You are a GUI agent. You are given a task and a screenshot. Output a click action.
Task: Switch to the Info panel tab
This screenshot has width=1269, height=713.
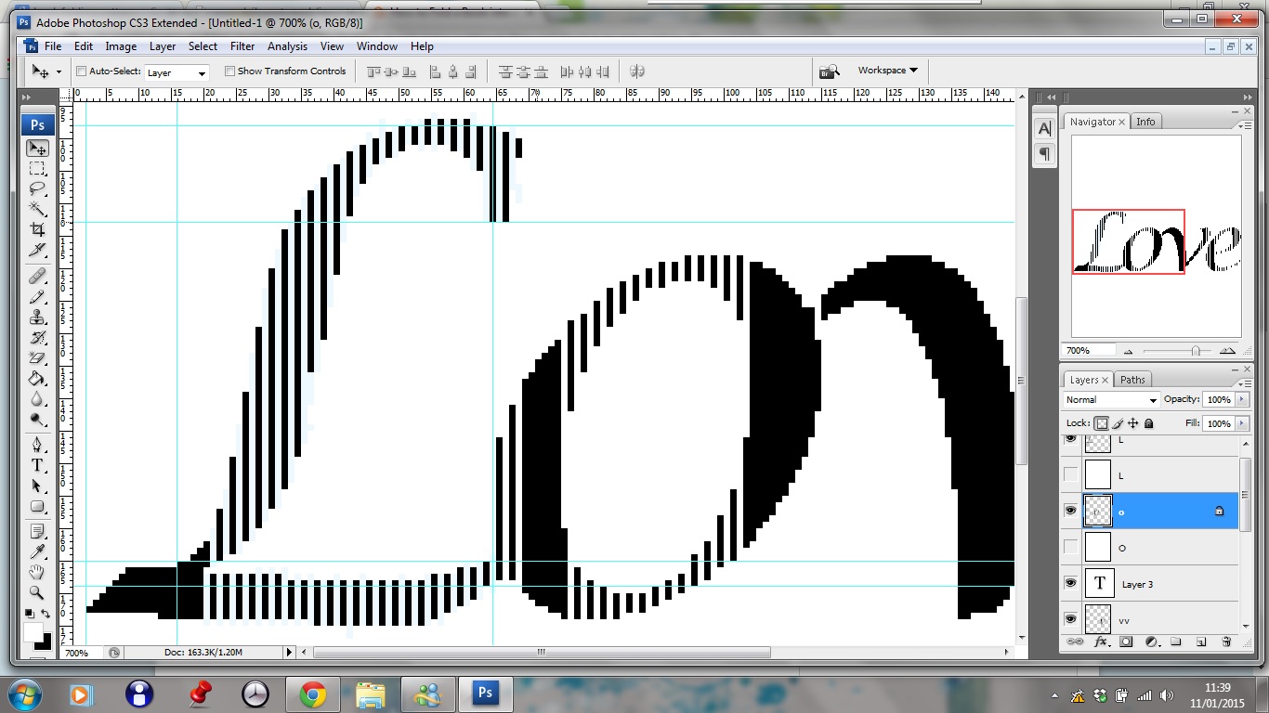click(1145, 122)
